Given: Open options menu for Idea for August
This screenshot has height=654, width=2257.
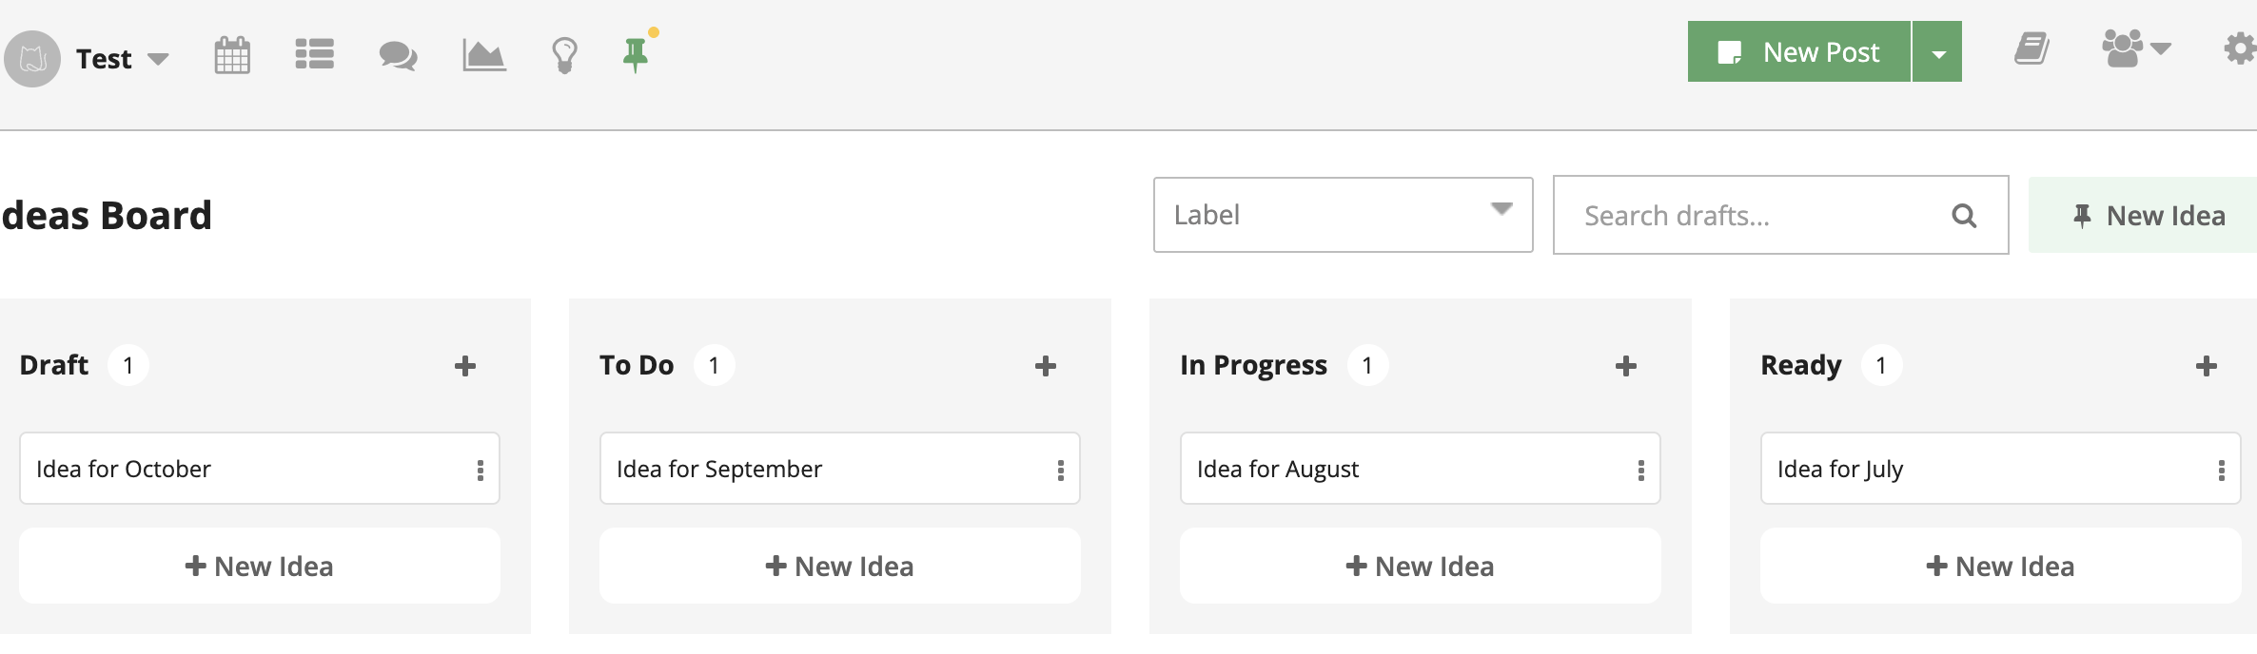Looking at the screenshot, I should [1640, 470].
